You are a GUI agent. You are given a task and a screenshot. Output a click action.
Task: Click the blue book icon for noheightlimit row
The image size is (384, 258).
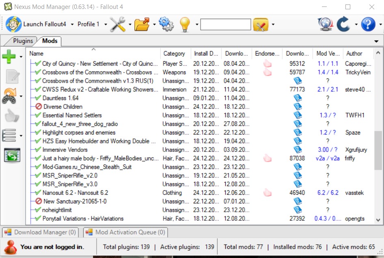298,210
